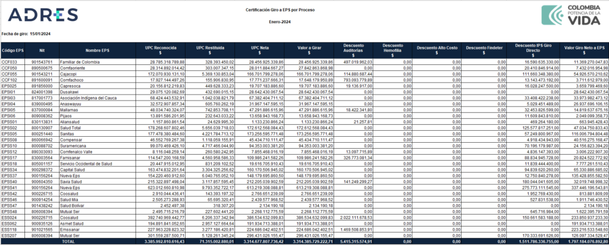Click the 'Nit' column header

42,50
